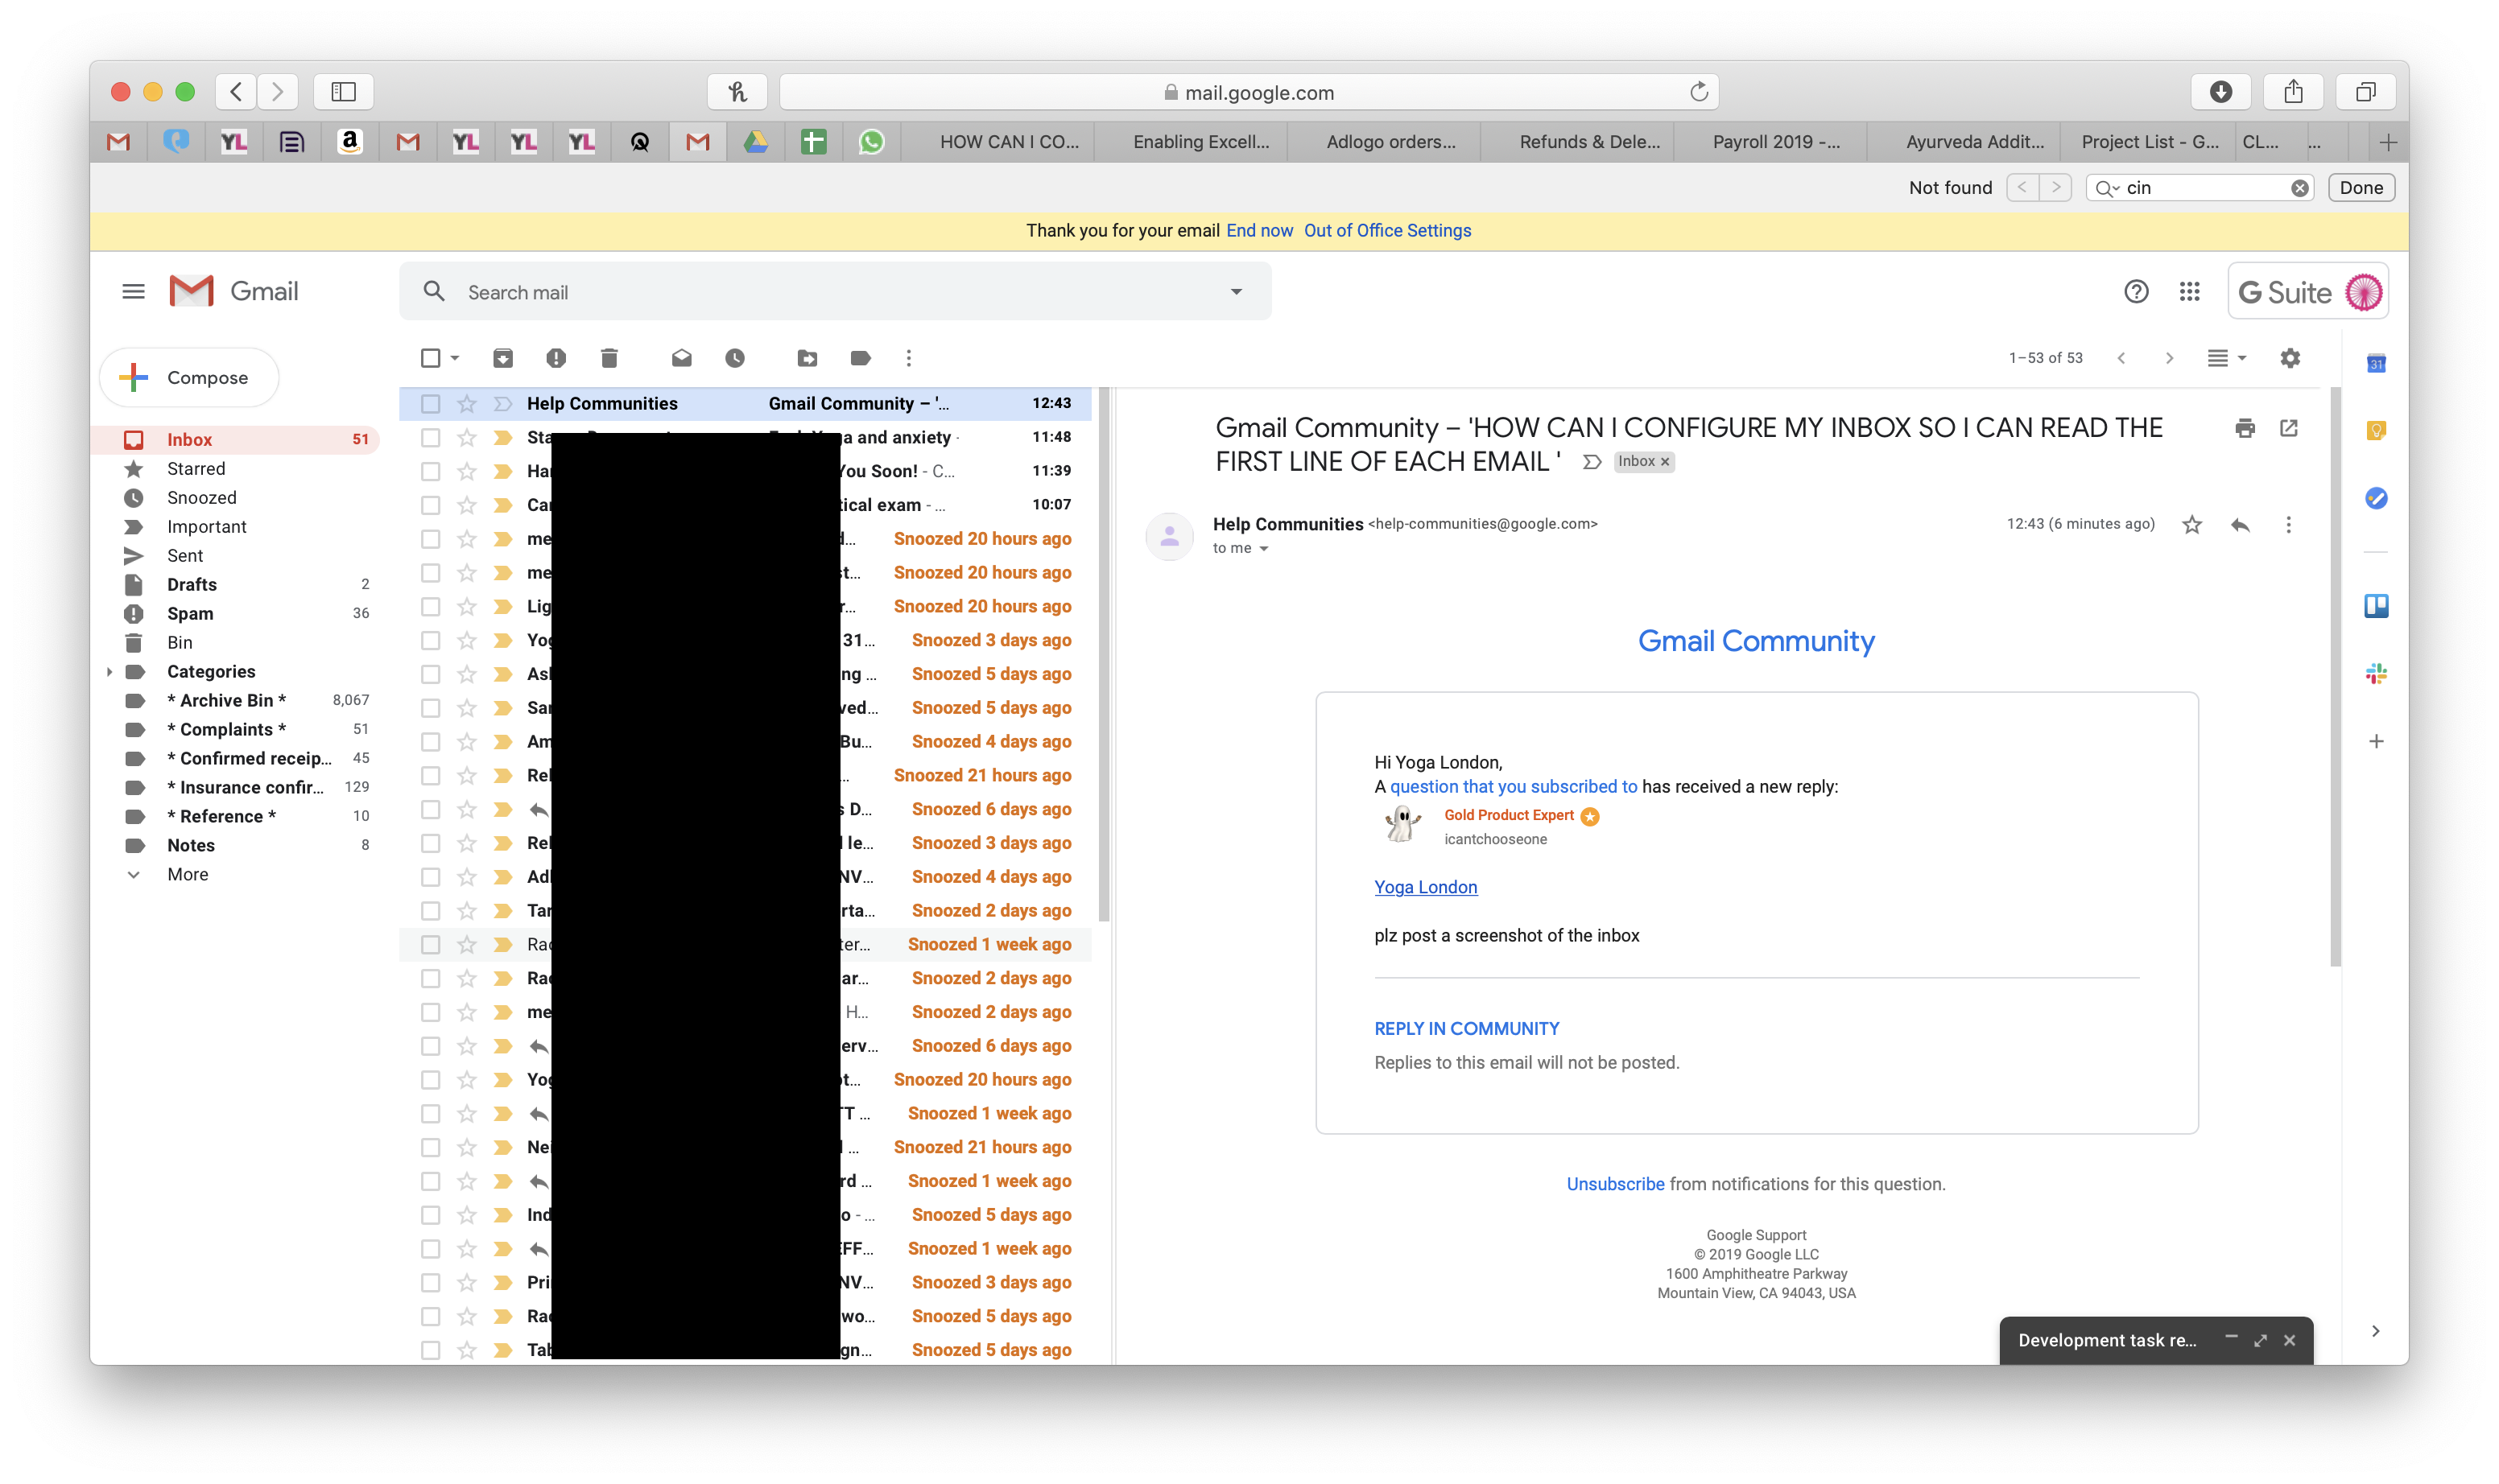Screen dimensions: 2499x1484
Task: Delete the selected email
Action: pos(608,357)
